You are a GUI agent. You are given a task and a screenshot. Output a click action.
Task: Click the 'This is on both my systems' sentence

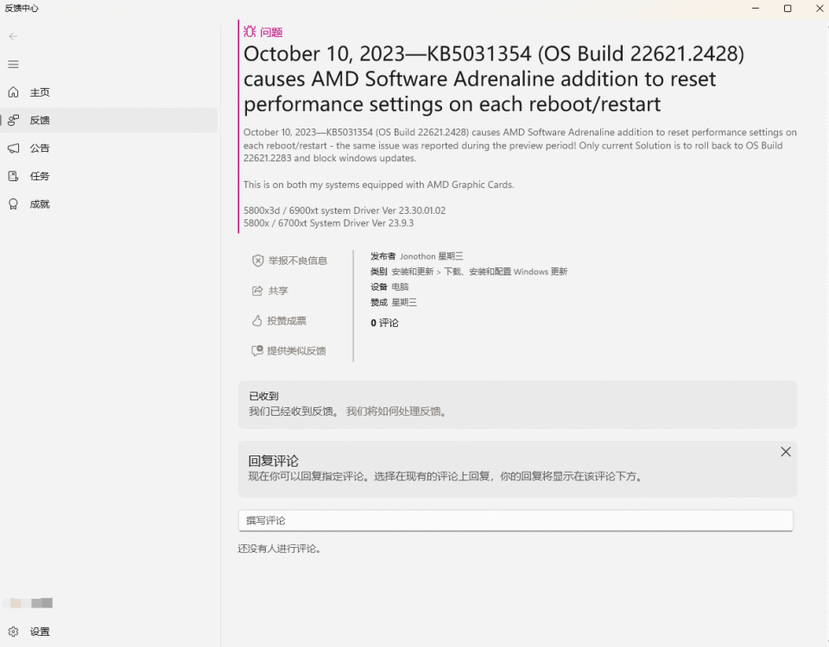pyautogui.click(x=378, y=185)
